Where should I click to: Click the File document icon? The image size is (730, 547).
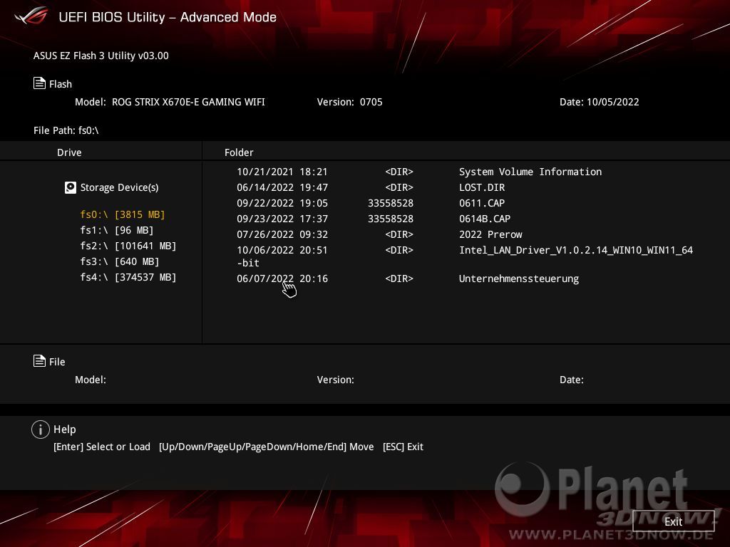tap(39, 361)
